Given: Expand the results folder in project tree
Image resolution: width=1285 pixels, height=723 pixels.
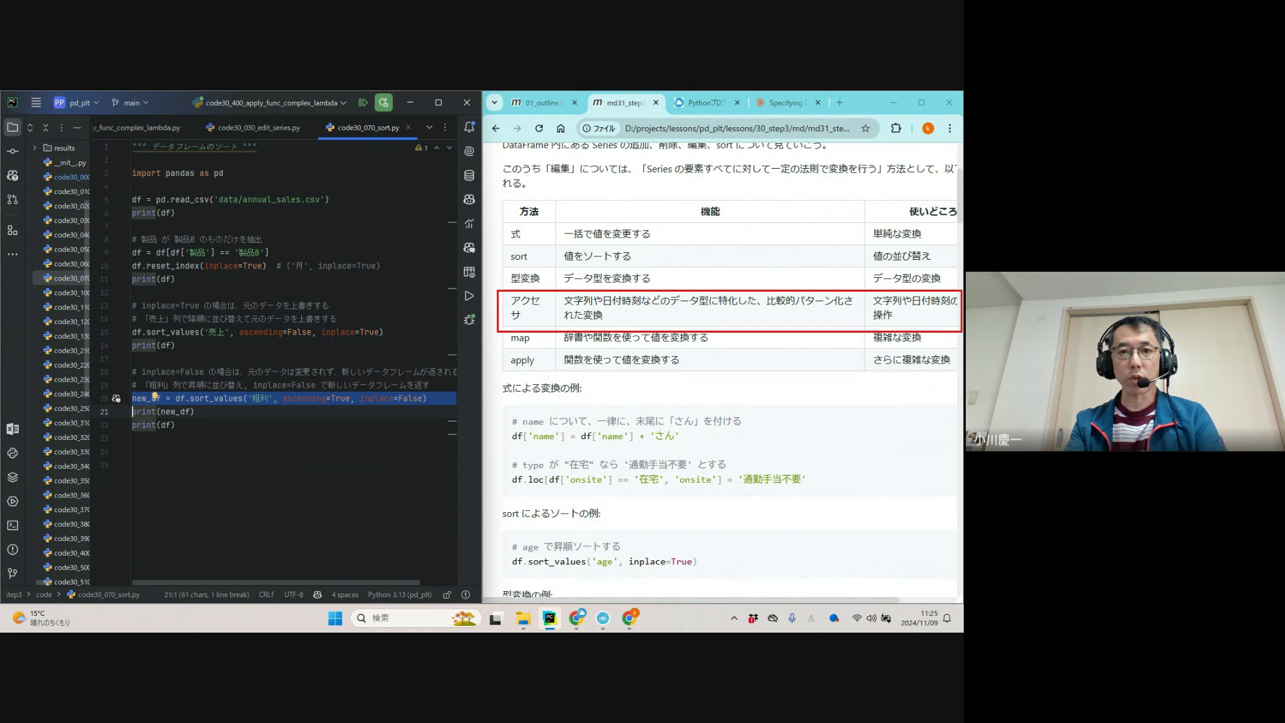Looking at the screenshot, I should tap(35, 148).
